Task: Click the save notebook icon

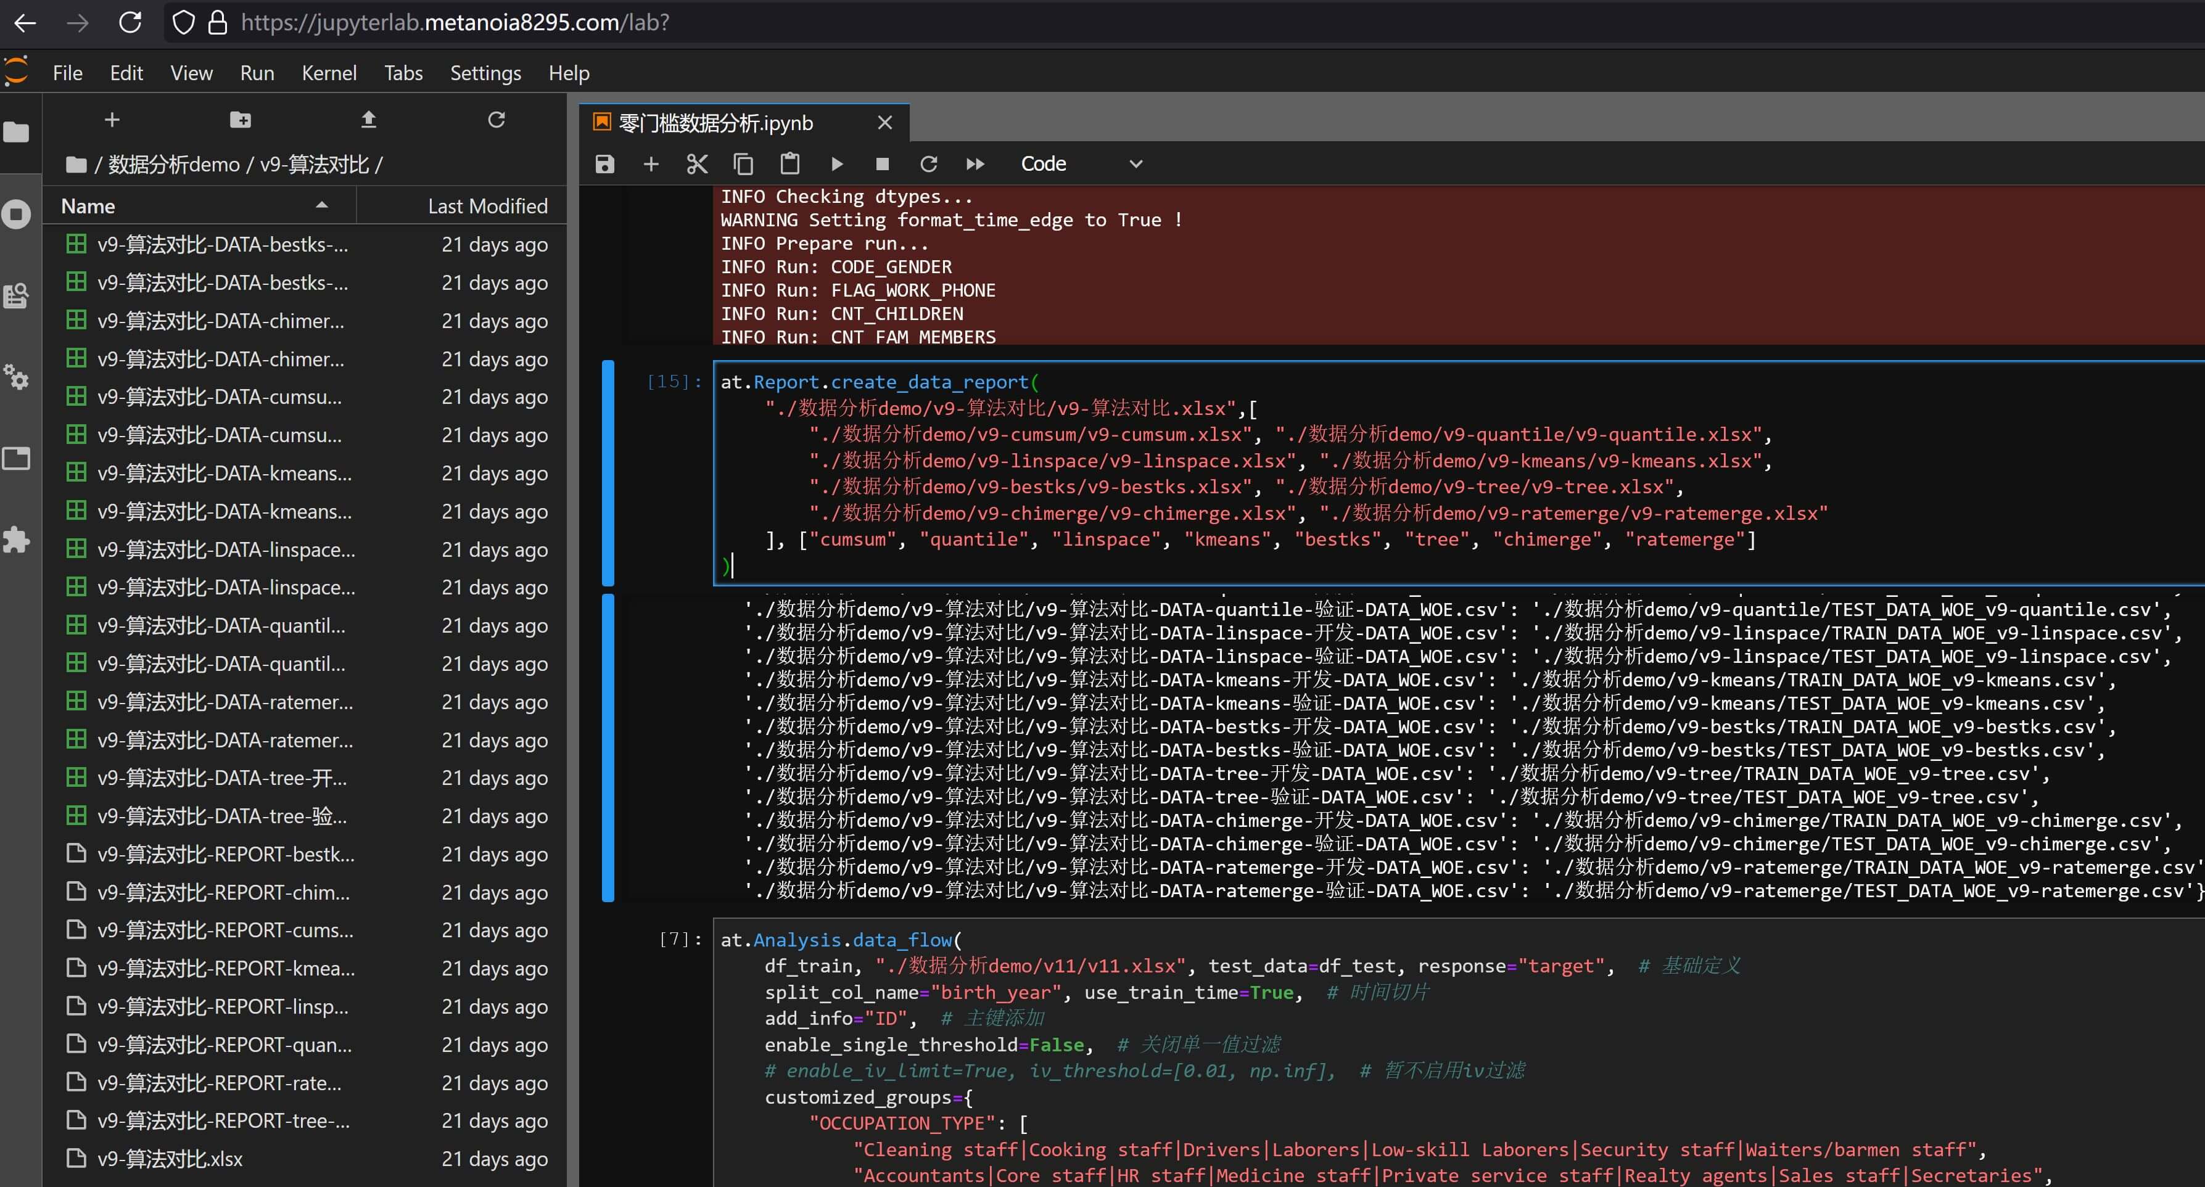Action: click(x=604, y=163)
